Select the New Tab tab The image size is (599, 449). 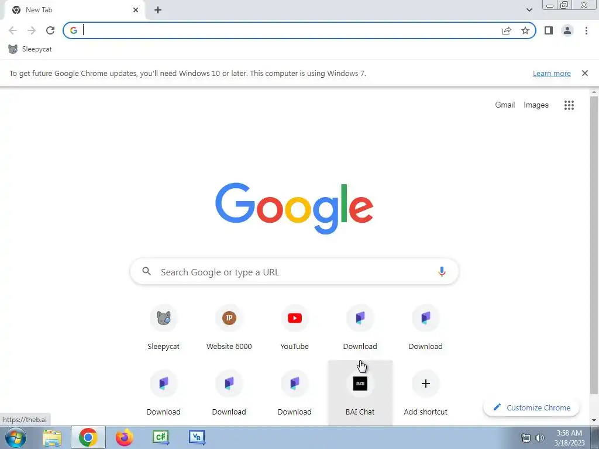pos(74,10)
